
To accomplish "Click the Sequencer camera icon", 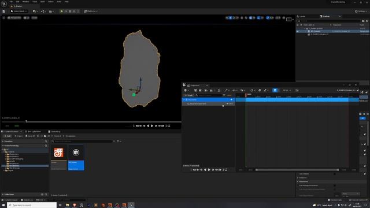I will 206,90.
